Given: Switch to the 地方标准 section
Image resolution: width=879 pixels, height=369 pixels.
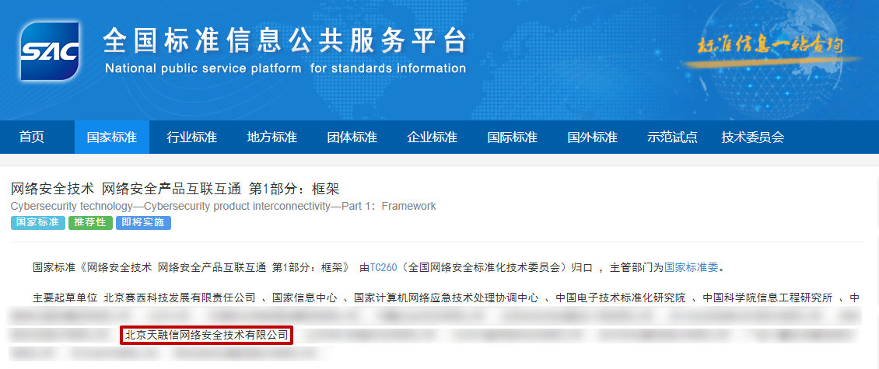Looking at the screenshot, I should (271, 138).
